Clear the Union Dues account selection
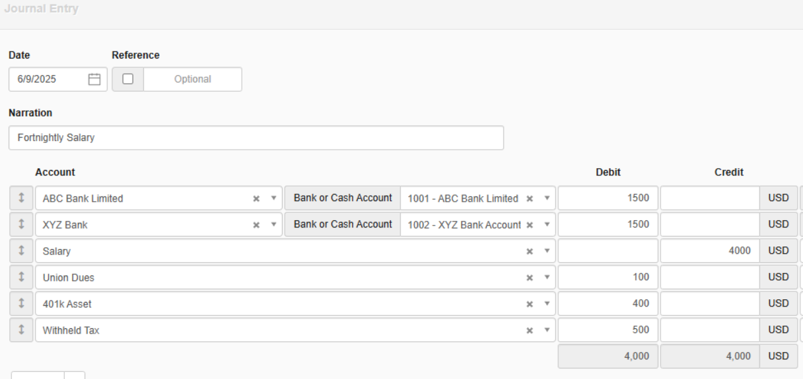 [x=529, y=277]
